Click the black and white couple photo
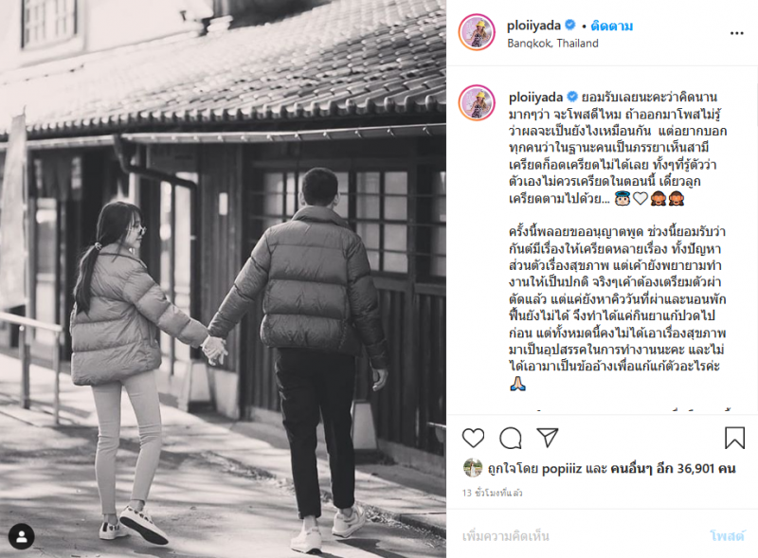This screenshot has height=558, width=758. tap(223, 279)
